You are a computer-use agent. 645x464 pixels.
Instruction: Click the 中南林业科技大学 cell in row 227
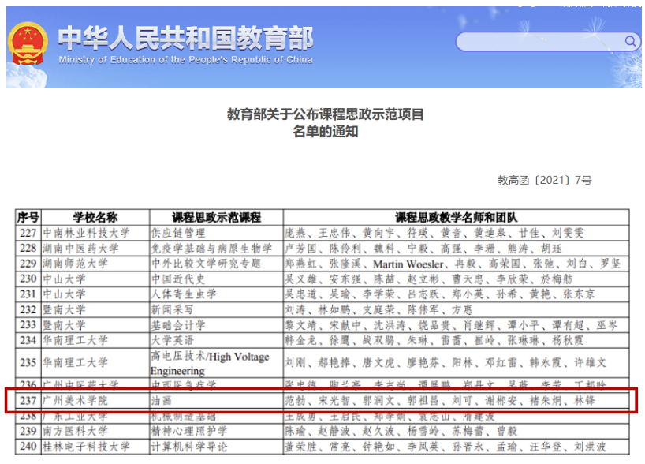pos(87,233)
